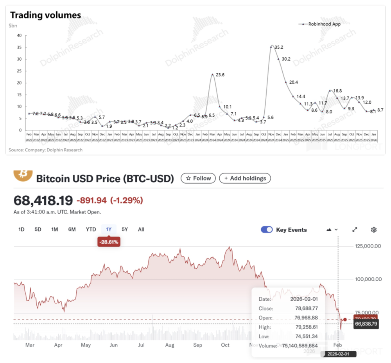Choose the 6M time range
The width and height of the screenshot is (391, 363).
point(72,229)
